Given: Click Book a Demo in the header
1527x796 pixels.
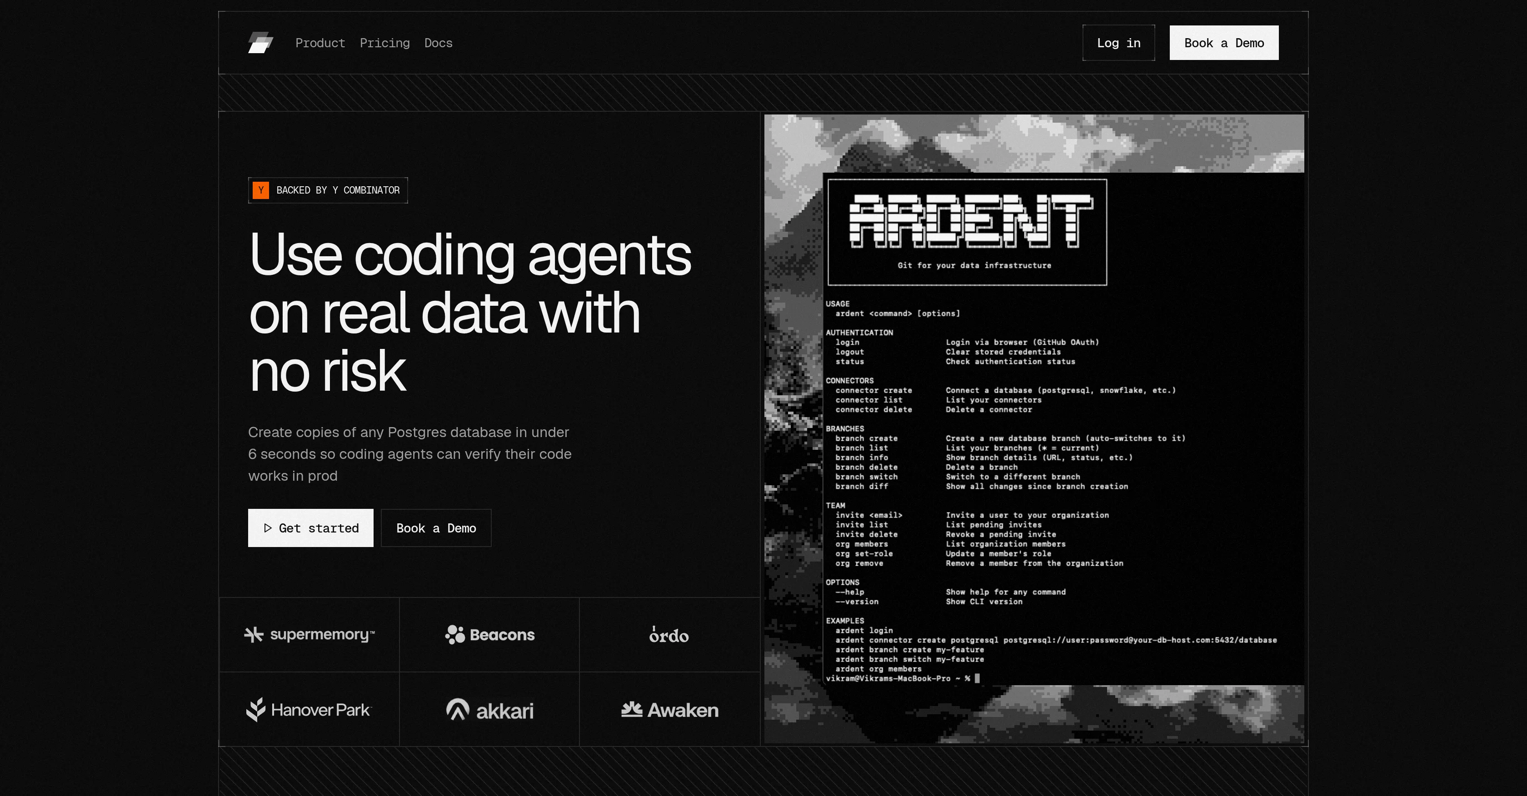Looking at the screenshot, I should (1223, 43).
